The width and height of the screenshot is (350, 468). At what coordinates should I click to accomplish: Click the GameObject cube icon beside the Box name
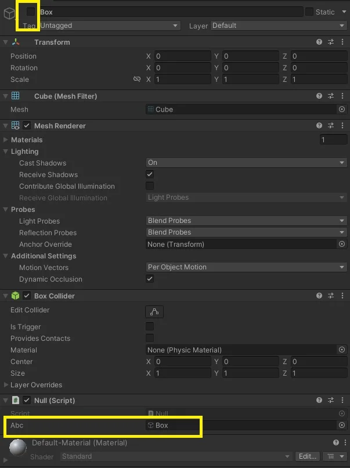point(9,13)
